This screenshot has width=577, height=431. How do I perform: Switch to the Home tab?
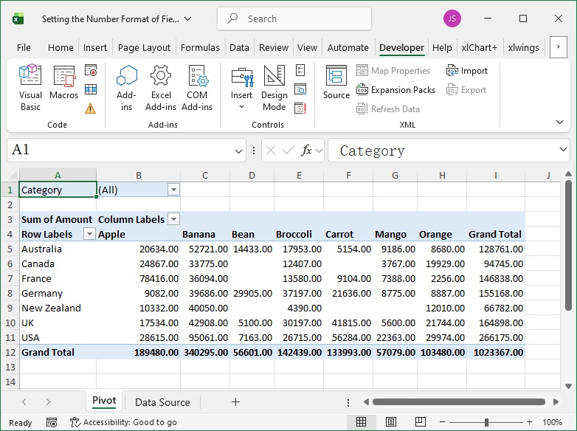[61, 47]
